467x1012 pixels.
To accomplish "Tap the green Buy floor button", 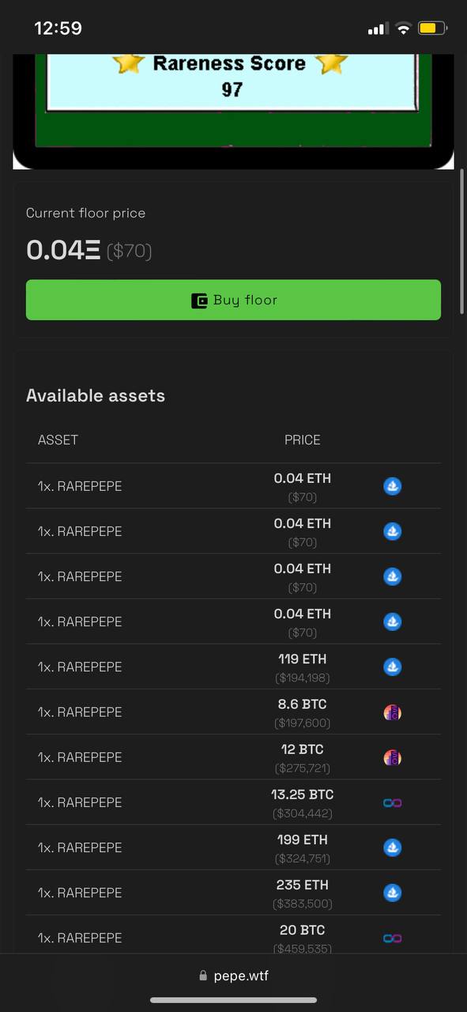I will coord(233,300).
